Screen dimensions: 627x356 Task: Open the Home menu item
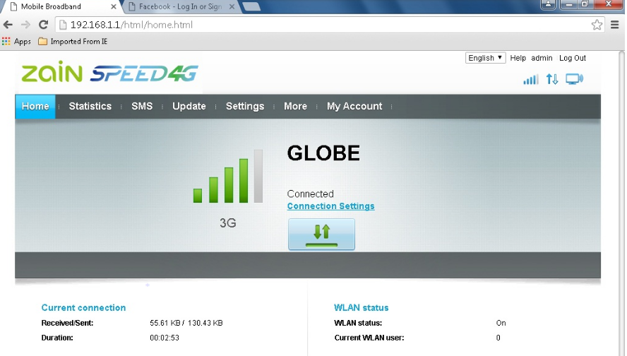(x=35, y=107)
